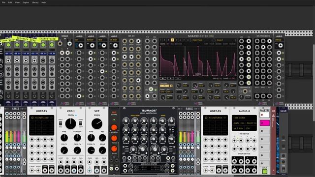Click the VCF FREQ large knob

click(97, 123)
